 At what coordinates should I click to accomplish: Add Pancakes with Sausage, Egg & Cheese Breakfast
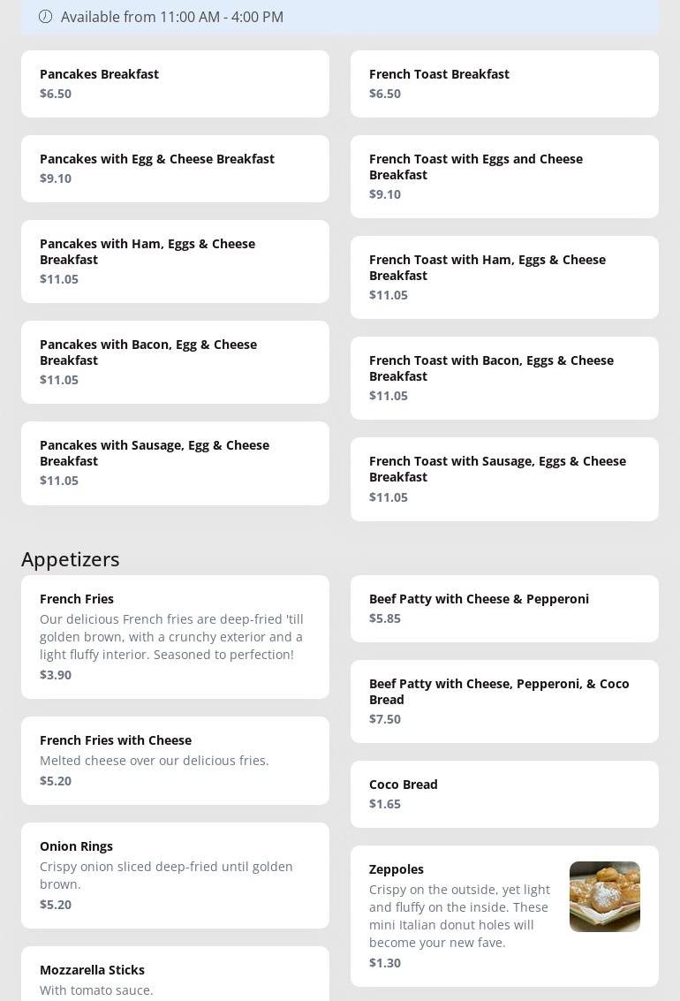(175, 463)
